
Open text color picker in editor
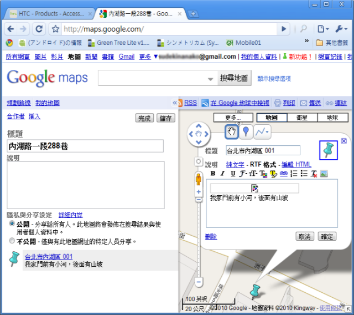coord(263,174)
